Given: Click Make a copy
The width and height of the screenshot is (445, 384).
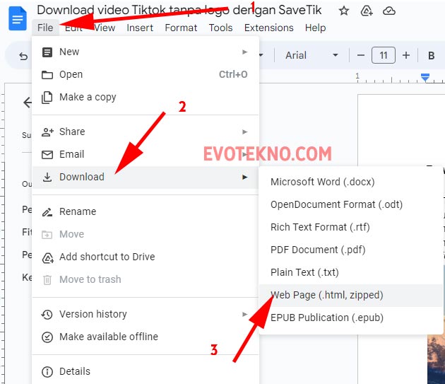Looking at the screenshot, I should point(88,97).
